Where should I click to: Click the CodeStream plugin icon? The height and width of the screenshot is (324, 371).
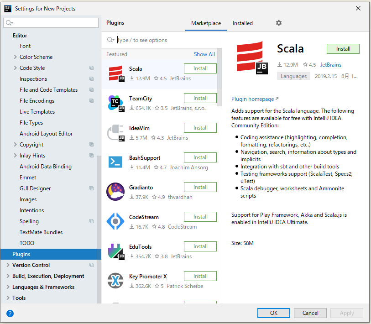click(x=115, y=221)
